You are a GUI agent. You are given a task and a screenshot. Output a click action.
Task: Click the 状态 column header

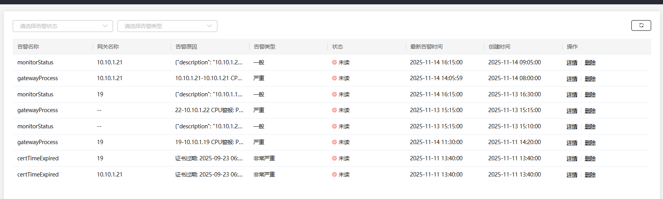[x=337, y=47]
